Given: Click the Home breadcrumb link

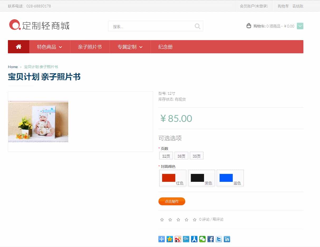Looking at the screenshot, I should point(13,67).
